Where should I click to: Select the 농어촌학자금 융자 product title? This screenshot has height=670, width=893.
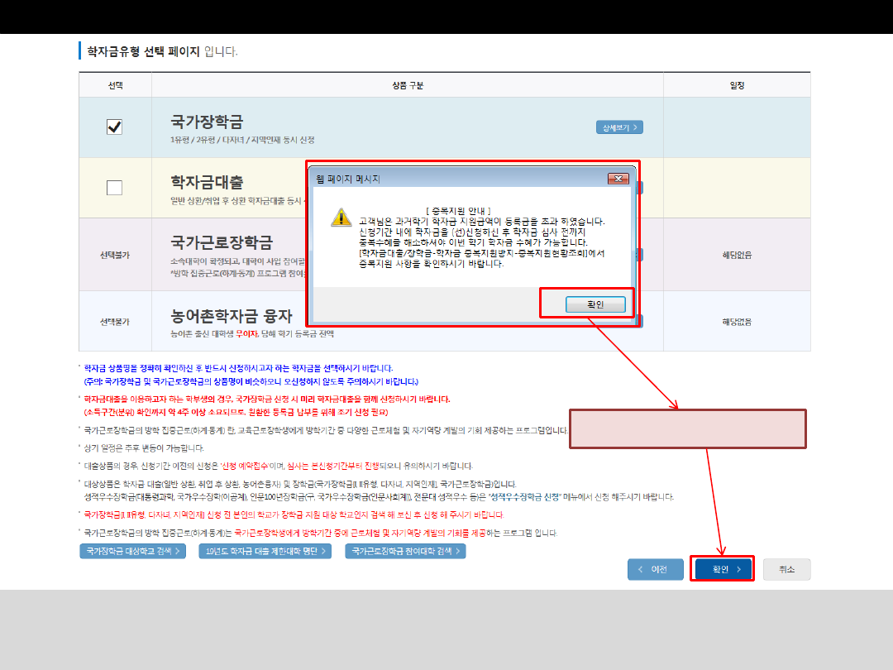[232, 316]
